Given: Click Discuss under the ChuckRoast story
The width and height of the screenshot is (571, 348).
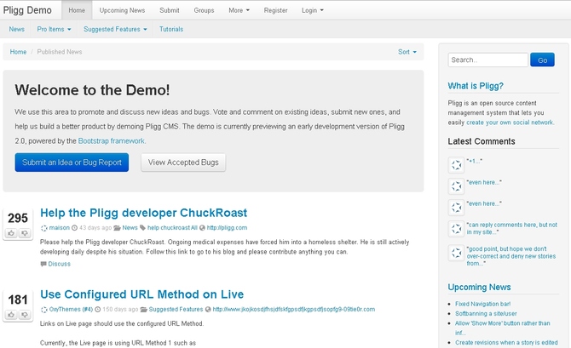Looking at the screenshot, I should point(60,264).
